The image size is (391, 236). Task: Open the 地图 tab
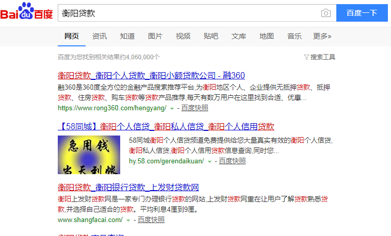click(267, 36)
